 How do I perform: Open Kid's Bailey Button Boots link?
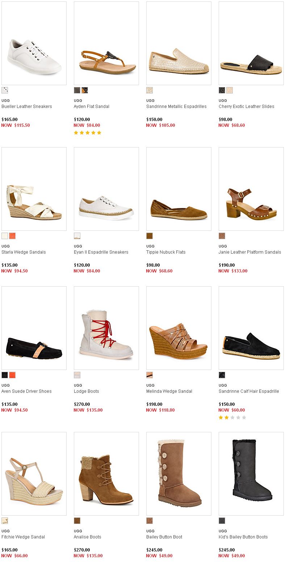pyautogui.click(x=243, y=537)
